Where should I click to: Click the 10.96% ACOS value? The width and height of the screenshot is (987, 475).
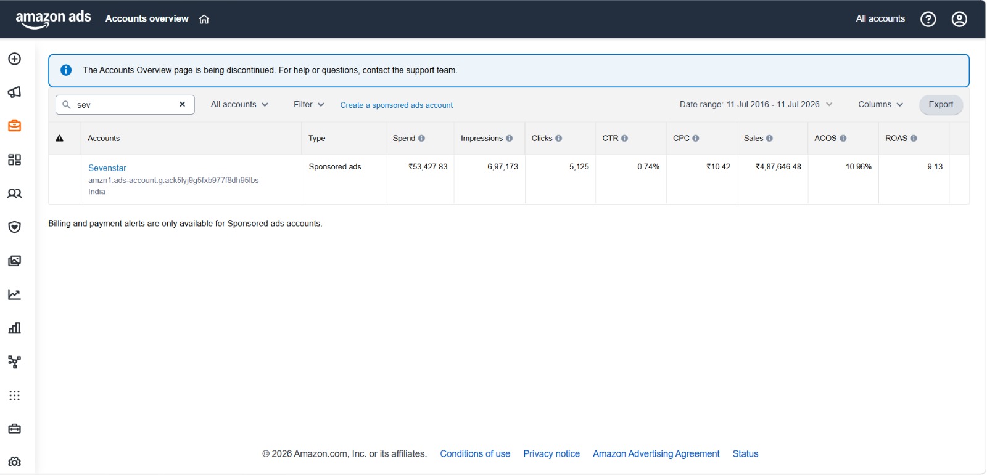tap(859, 167)
